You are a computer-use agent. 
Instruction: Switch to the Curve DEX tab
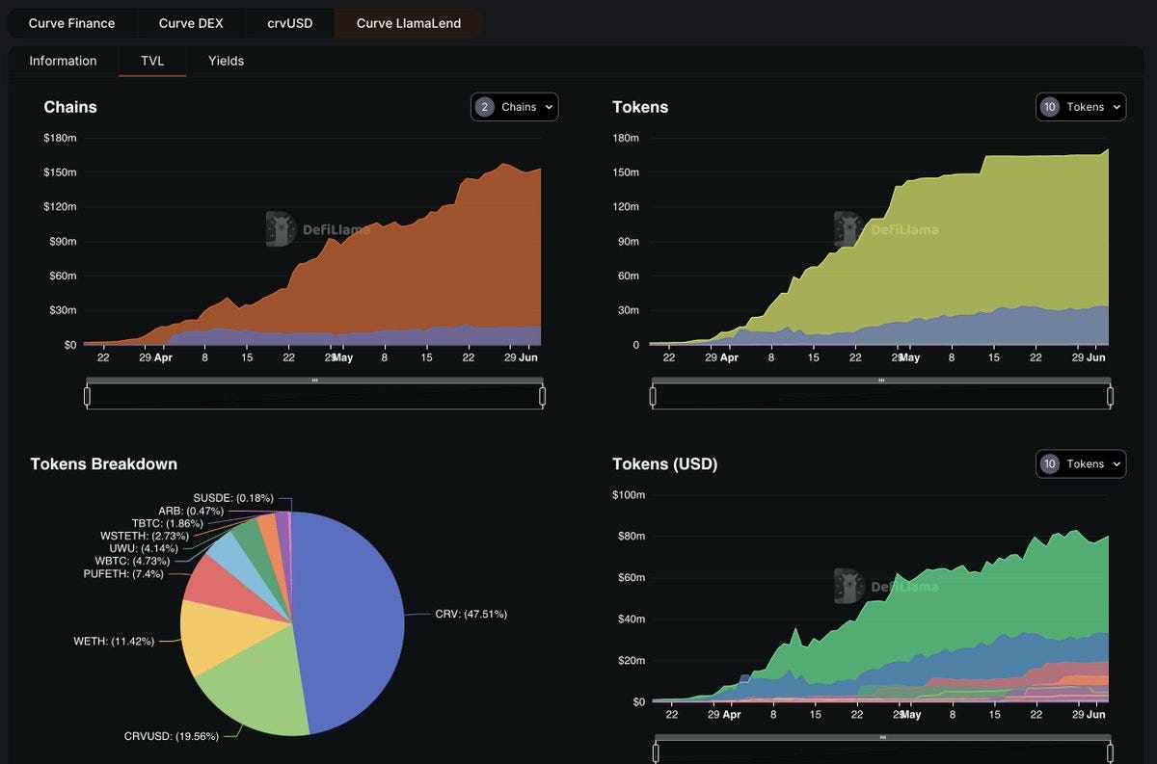coord(191,23)
